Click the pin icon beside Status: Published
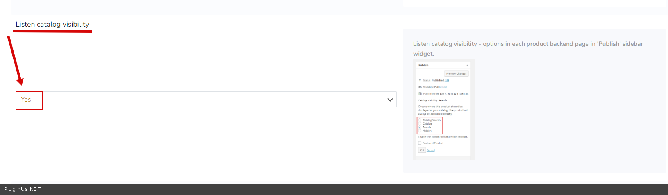668x195 pixels. tap(420, 80)
